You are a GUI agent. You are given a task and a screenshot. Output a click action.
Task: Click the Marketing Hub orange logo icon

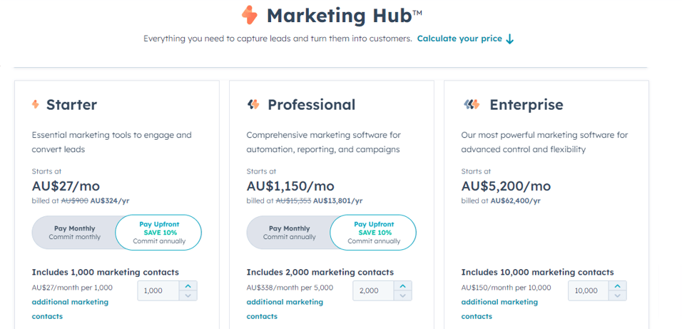click(250, 15)
